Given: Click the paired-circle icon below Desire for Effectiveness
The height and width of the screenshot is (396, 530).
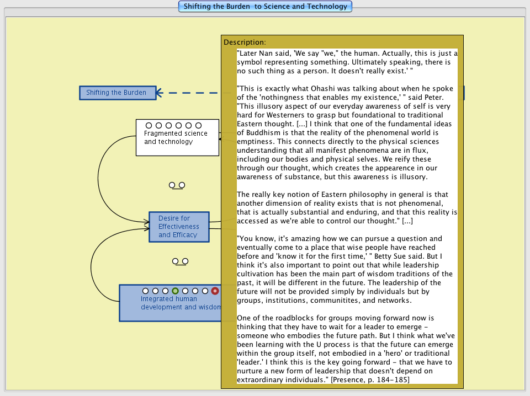Looking at the screenshot, I should pyautogui.click(x=180, y=261).
